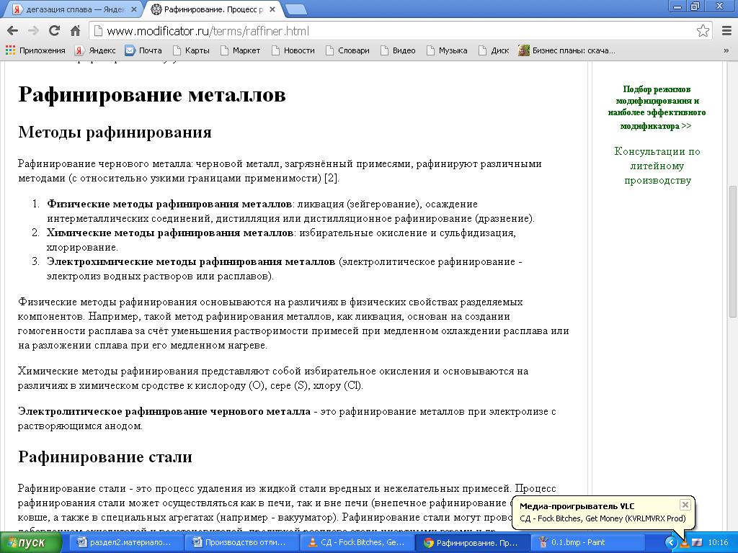The width and height of the screenshot is (738, 553).
Task: Click the Рафинирование металлов heading
Action: pyautogui.click(x=152, y=94)
